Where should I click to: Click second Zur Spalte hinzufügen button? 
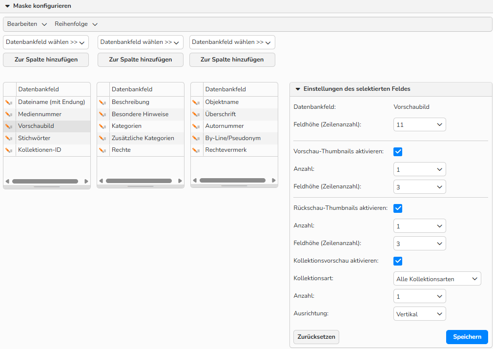140,60
